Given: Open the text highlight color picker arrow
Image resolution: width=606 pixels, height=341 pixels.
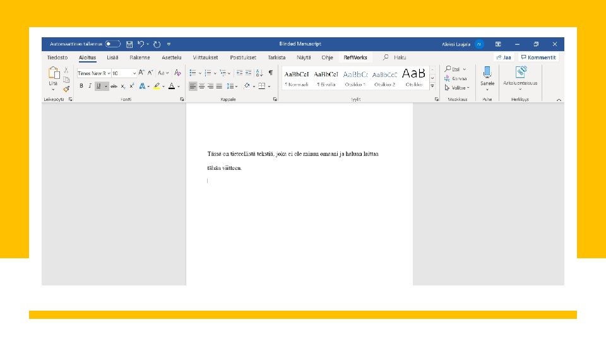Looking at the screenshot, I should pyautogui.click(x=163, y=87).
